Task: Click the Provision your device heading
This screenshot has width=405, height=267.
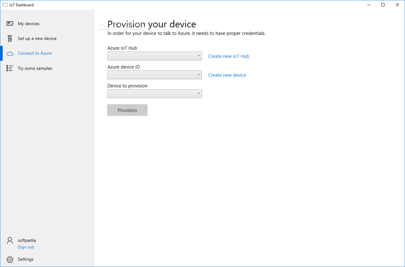Action: click(x=151, y=24)
